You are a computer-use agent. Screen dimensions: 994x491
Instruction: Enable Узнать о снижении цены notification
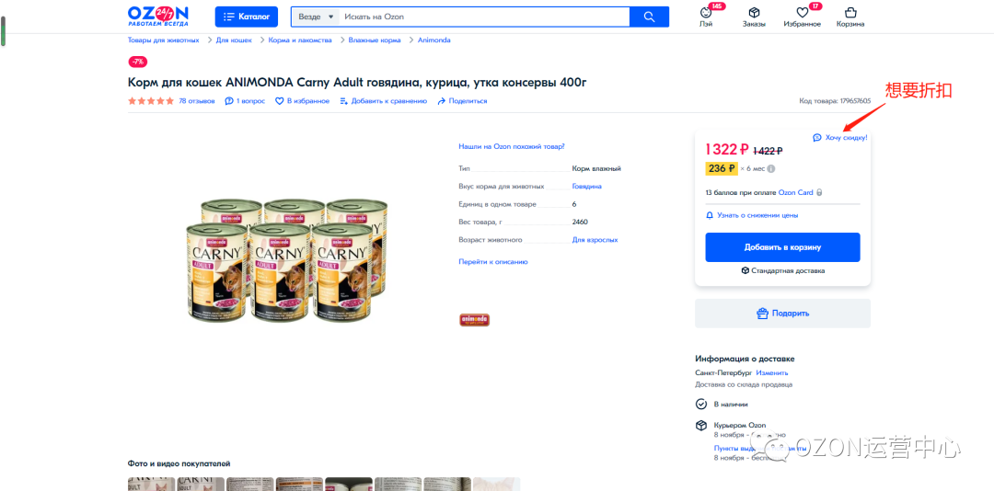[x=752, y=215]
